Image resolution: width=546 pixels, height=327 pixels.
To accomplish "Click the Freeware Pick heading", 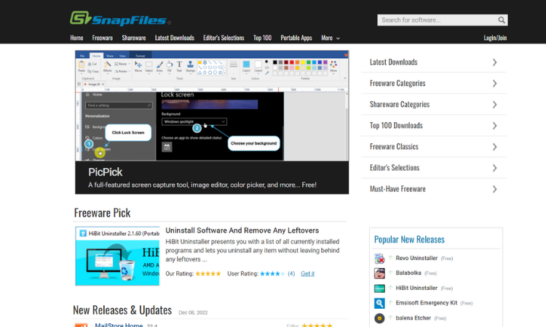I will [x=102, y=213].
